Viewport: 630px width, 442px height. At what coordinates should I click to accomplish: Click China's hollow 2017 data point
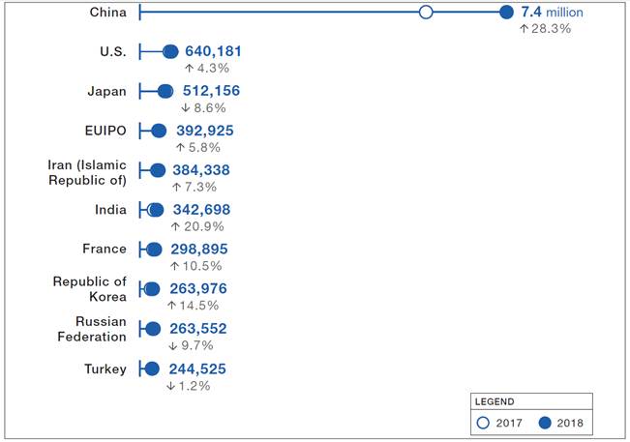tap(426, 13)
